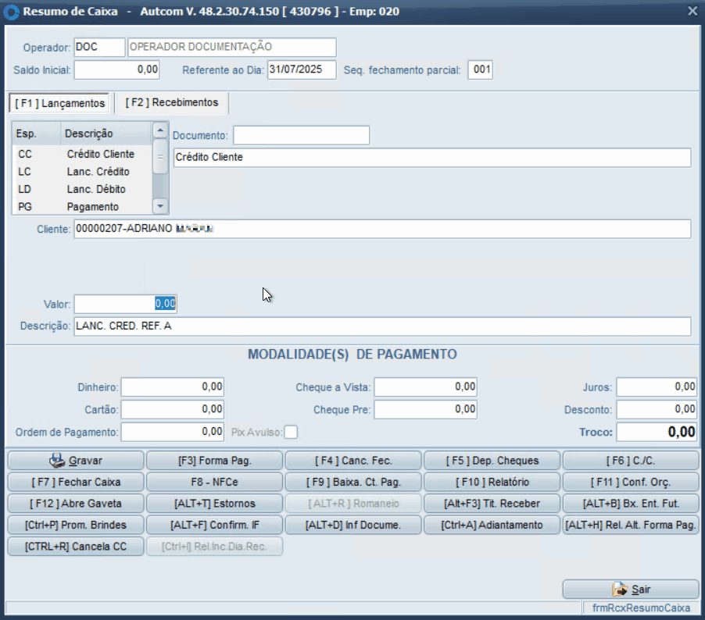Click the Operador code field
The width and height of the screenshot is (705, 620).
[99, 47]
